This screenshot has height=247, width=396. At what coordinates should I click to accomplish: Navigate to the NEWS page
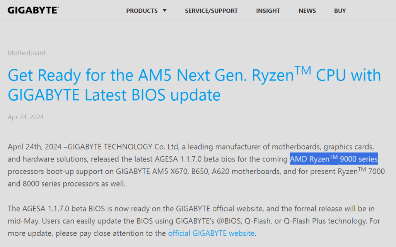click(307, 11)
